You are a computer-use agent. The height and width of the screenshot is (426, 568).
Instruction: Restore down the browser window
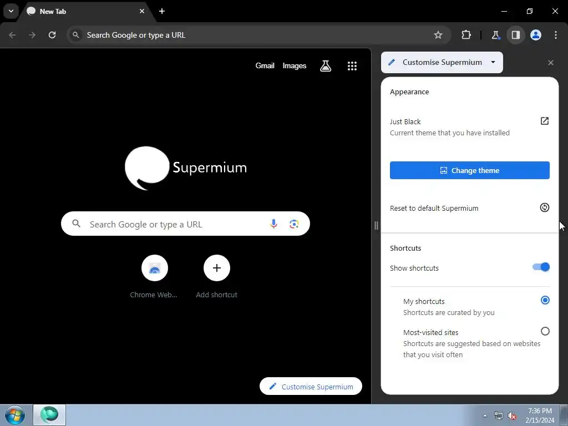tap(530, 11)
